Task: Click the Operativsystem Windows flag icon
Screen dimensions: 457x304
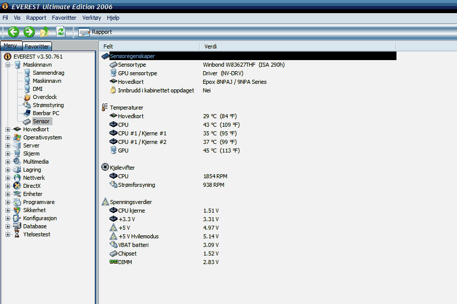Action: pos(17,137)
